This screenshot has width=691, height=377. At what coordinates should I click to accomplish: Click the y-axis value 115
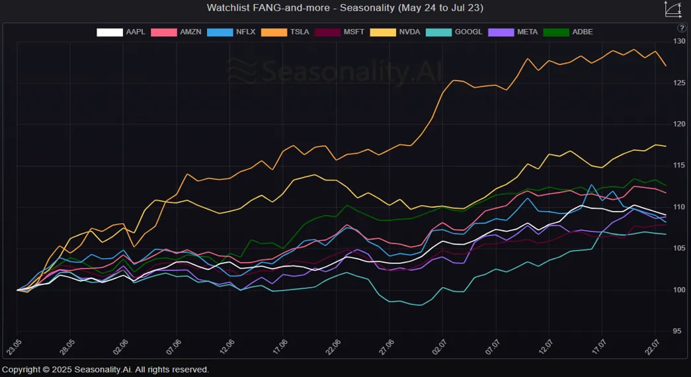point(679,165)
